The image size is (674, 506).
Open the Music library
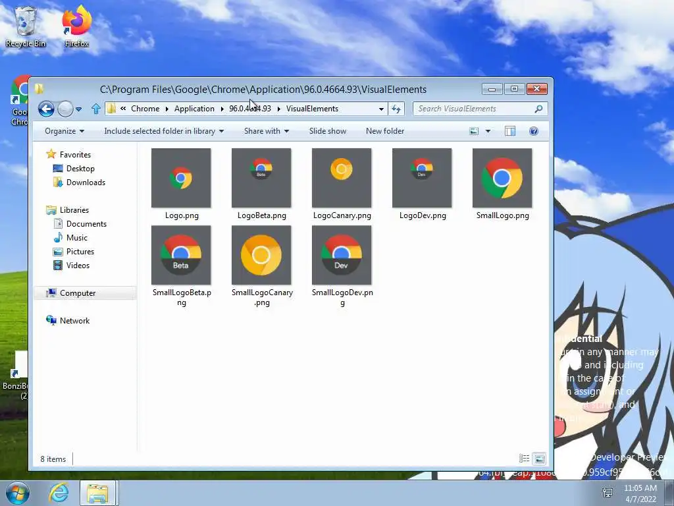pyautogui.click(x=76, y=237)
